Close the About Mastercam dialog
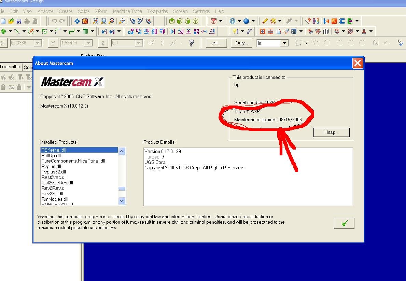 point(358,63)
